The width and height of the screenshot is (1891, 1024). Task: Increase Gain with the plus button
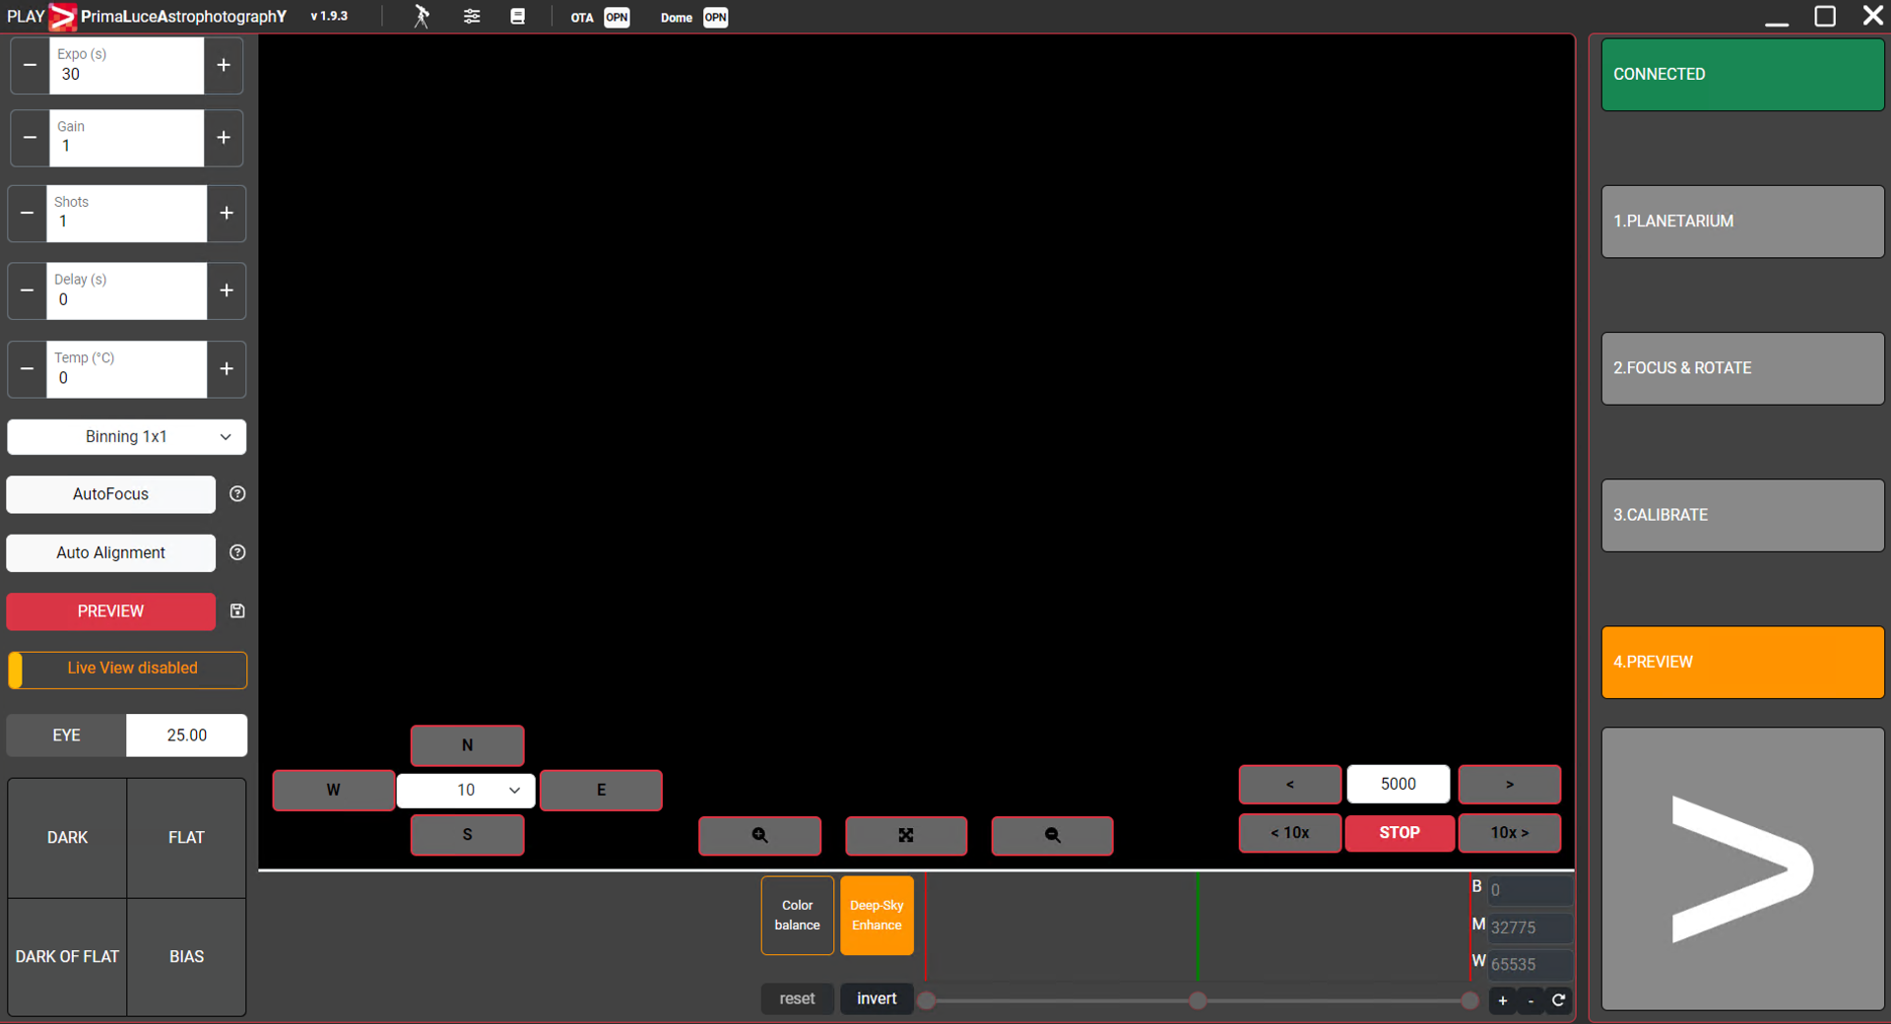[224, 138]
